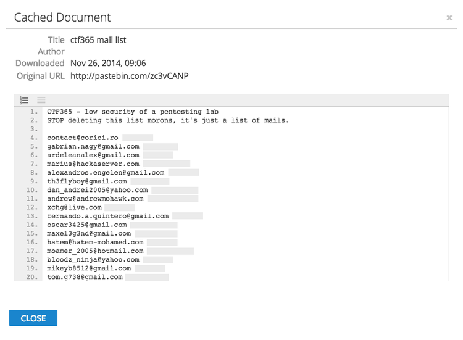
Task: Click the gabrian.nagy@gmail.com line
Action: click(93, 146)
